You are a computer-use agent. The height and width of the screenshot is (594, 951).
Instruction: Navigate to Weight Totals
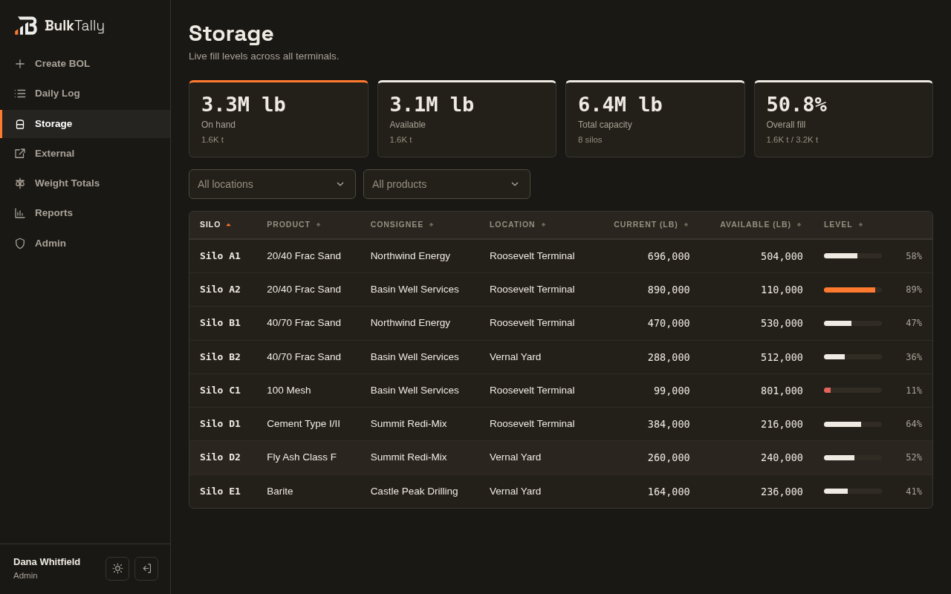[85, 183]
